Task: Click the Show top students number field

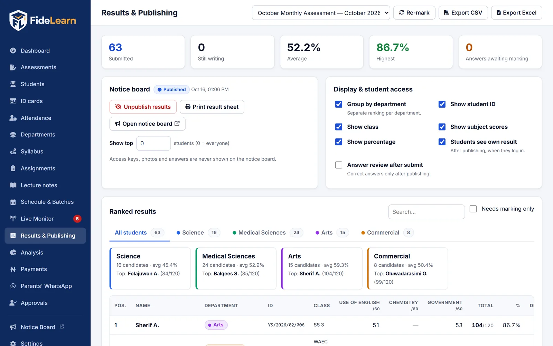Action: point(153,143)
